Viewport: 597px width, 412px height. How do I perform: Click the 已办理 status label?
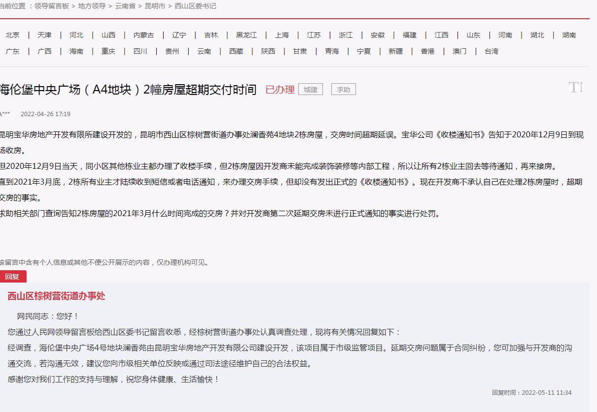tap(280, 90)
